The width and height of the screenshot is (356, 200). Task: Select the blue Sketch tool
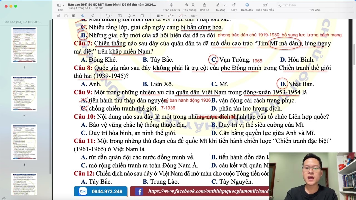coord(83,16)
